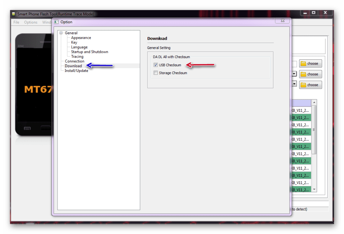Image resolution: width=344 pixels, height=234 pixels.
Task: Select Download in the options tree
Action: 73,66
